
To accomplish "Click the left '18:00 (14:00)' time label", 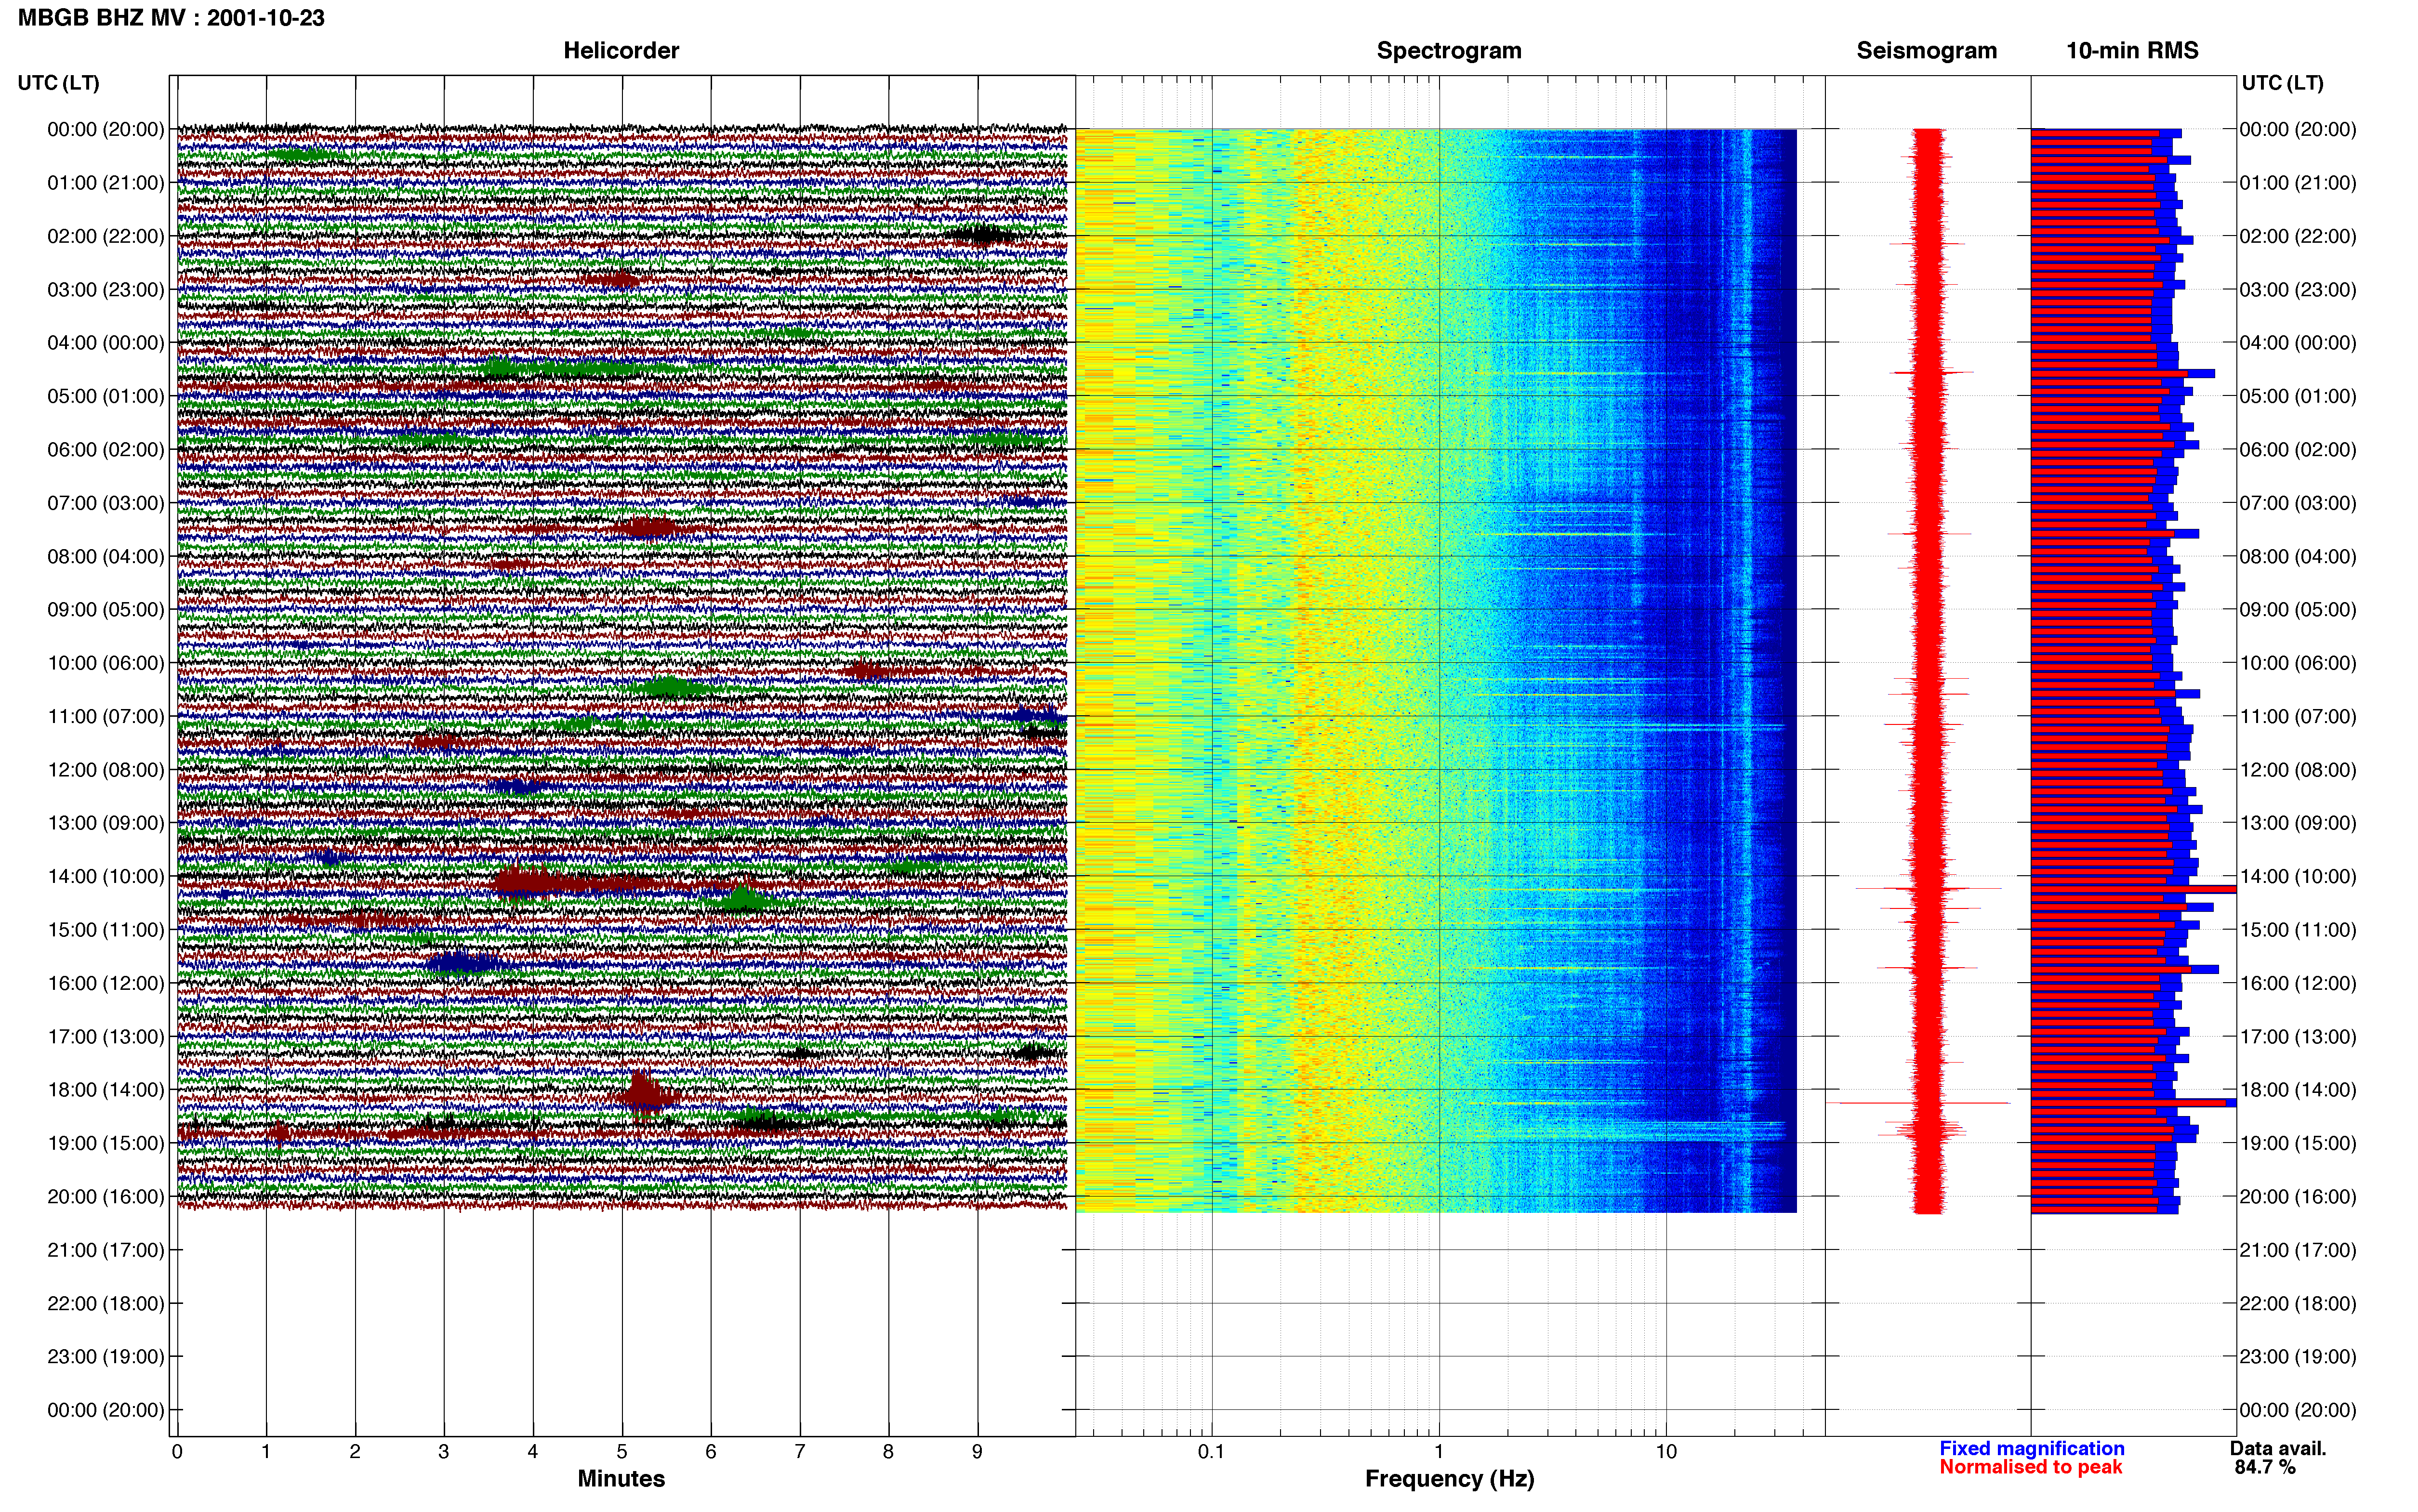I will (x=106, y=1090).
